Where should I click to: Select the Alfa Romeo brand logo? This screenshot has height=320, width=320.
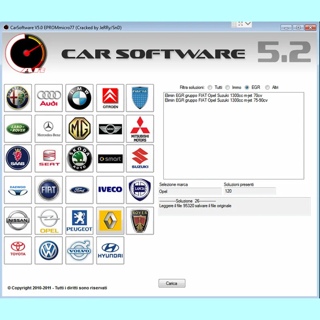pos(18,98)
